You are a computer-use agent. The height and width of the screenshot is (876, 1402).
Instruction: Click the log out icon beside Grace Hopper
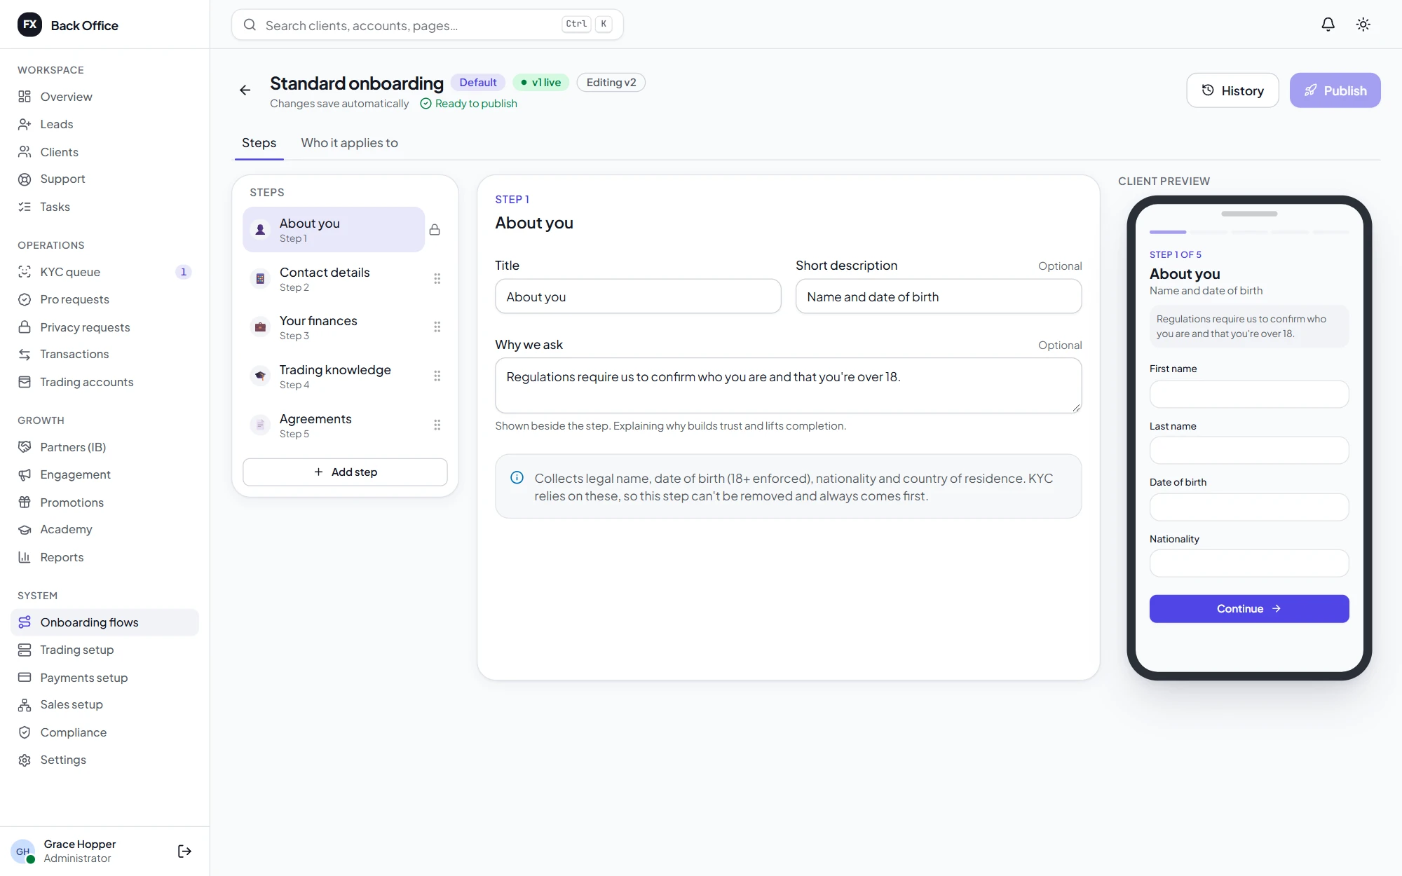[184, 851]
